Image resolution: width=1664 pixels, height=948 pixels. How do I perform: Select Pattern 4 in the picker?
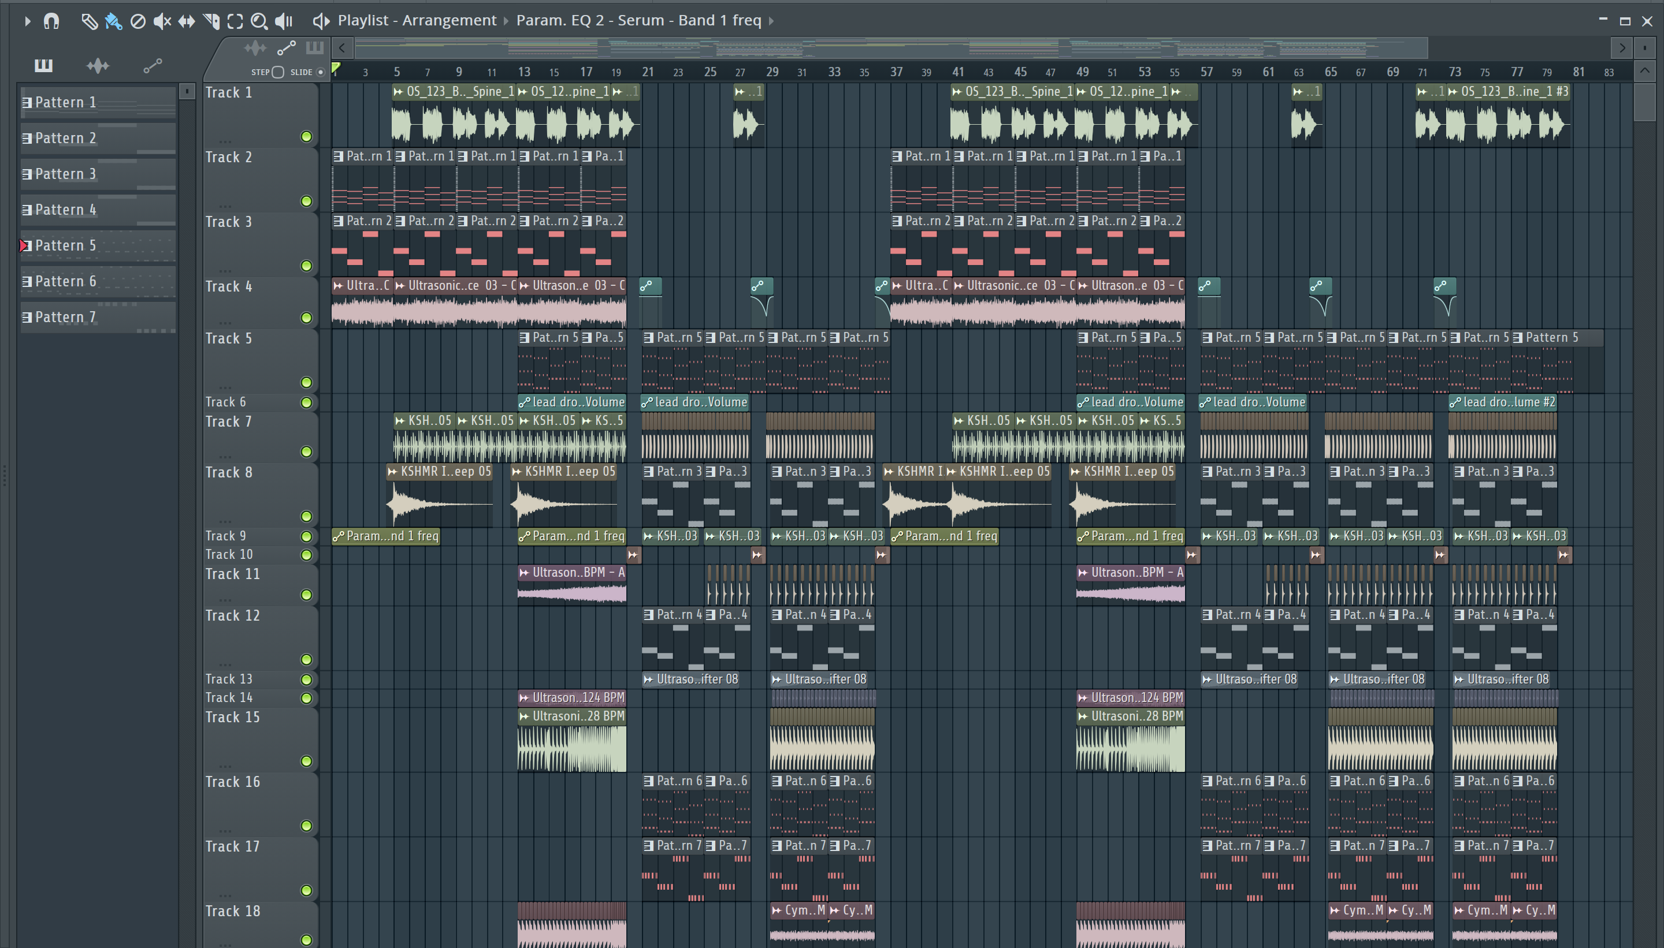(98, 210)
